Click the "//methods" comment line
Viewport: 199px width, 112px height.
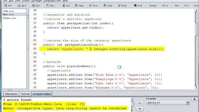pos(52,62)
